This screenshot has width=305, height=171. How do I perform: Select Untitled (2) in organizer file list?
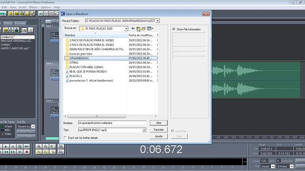(x=18, y=37)
